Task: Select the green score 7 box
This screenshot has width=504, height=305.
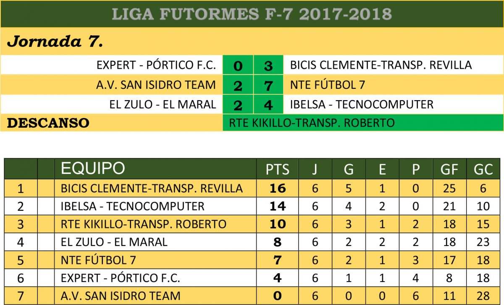Action: click(268, 85)
